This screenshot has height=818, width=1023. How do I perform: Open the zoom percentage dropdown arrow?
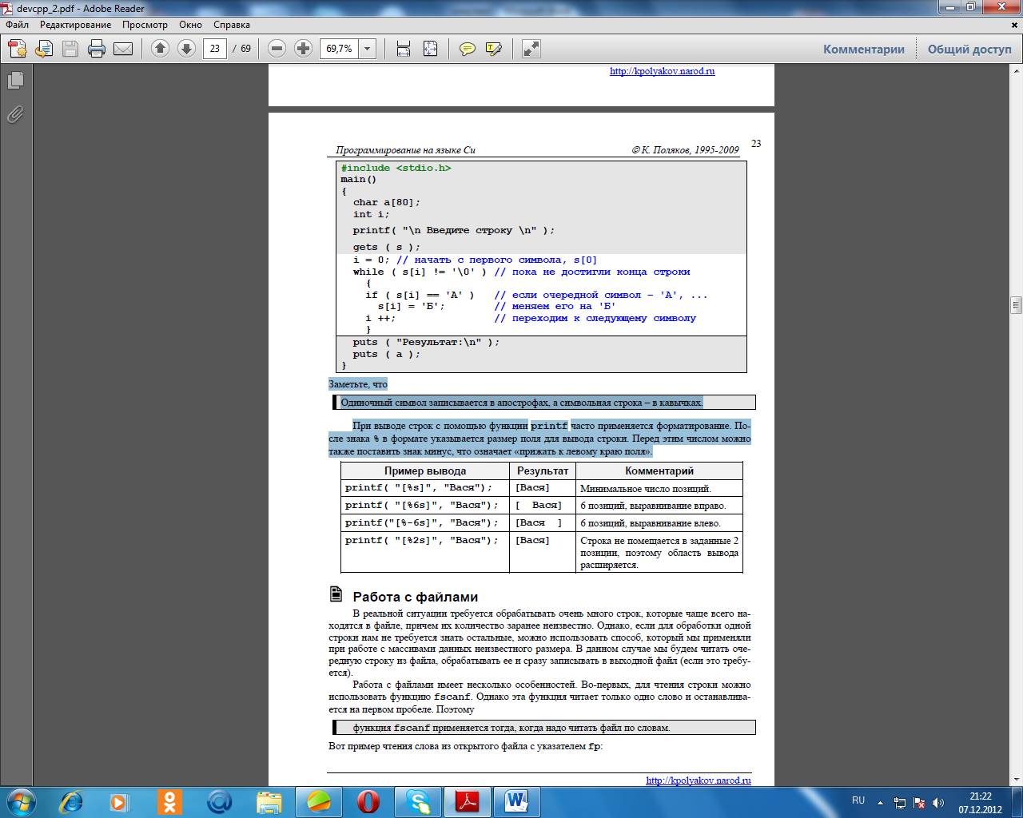[368, 49]
